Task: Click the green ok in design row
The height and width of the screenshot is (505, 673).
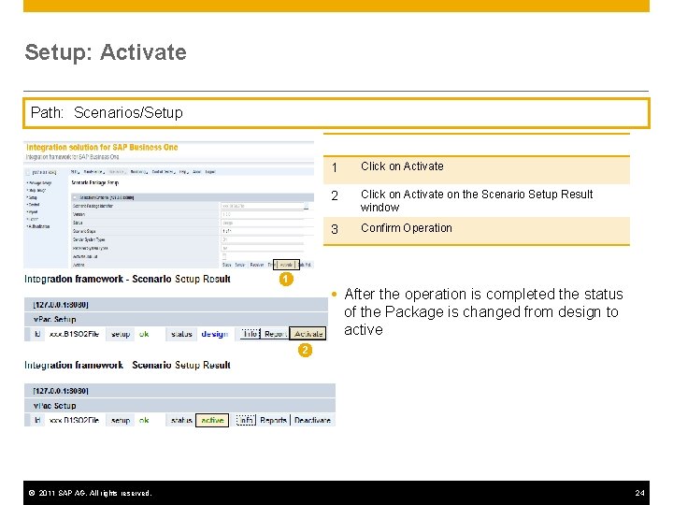Action: click(x=144, y=334)
